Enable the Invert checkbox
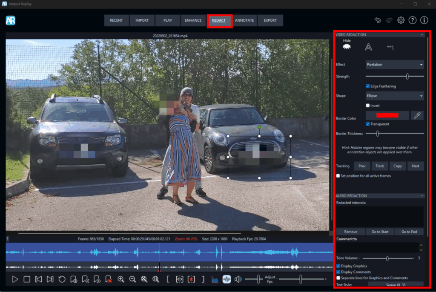This screenshot has height=292, width=436. (x=368, y=106)
